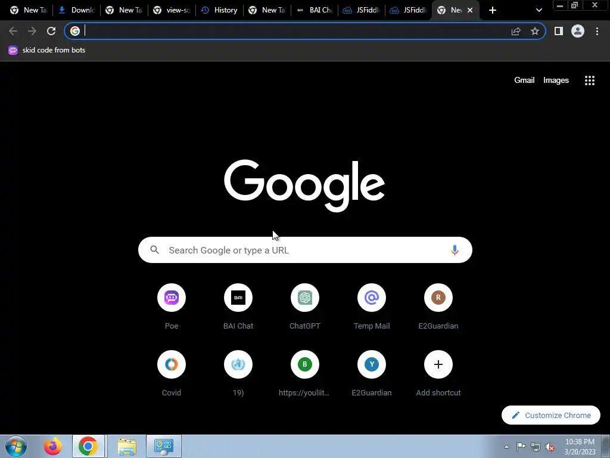This screenshot has height=458, width=610.
Task: Reload the current page
Action: (x=51, y=31)
